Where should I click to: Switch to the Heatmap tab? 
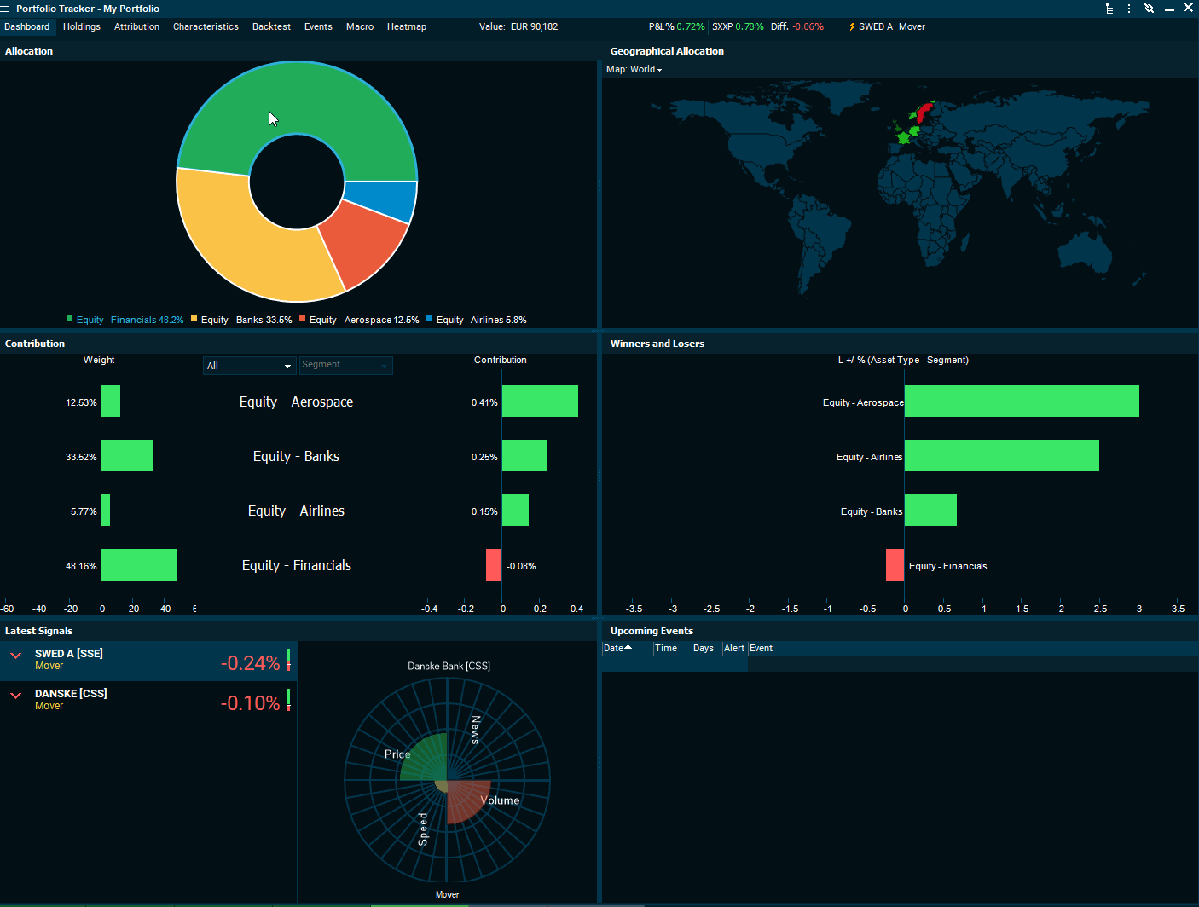point(406,27)
